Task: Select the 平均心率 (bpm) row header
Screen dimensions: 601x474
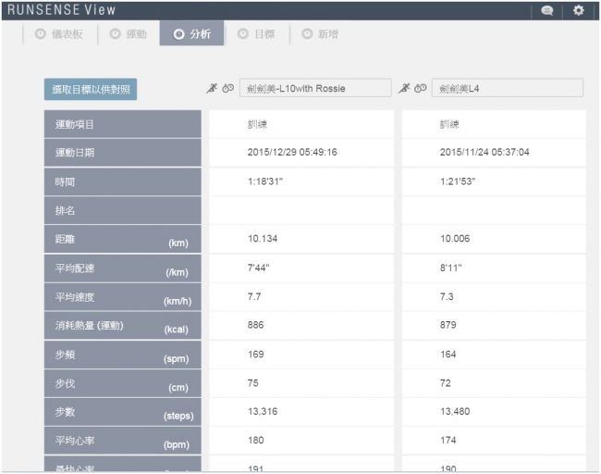Action: 123,441
